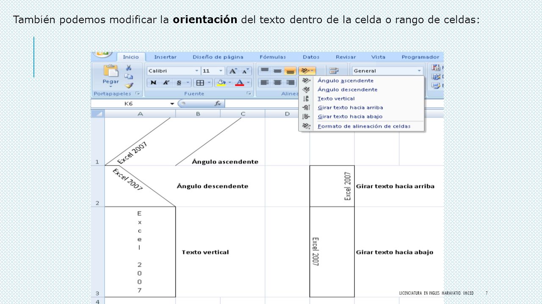The height and width of the screenshot is (304, 542).
Task: Toggle bold formatting (N)
Action: point(153,83)
